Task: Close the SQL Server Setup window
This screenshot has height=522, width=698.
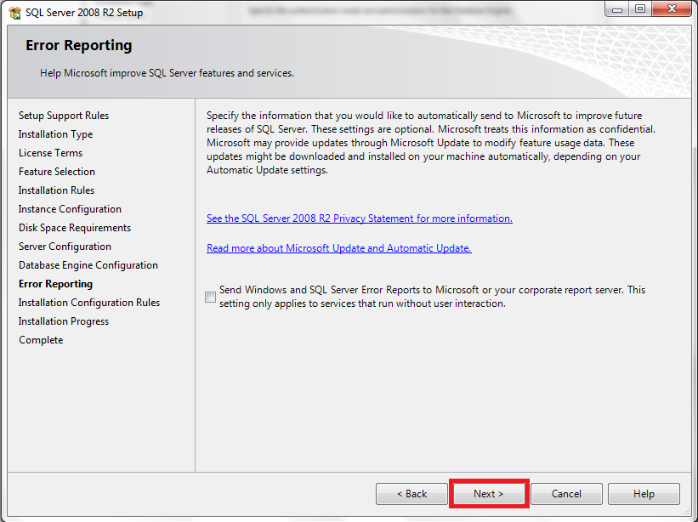Action: tap(672, 9)
